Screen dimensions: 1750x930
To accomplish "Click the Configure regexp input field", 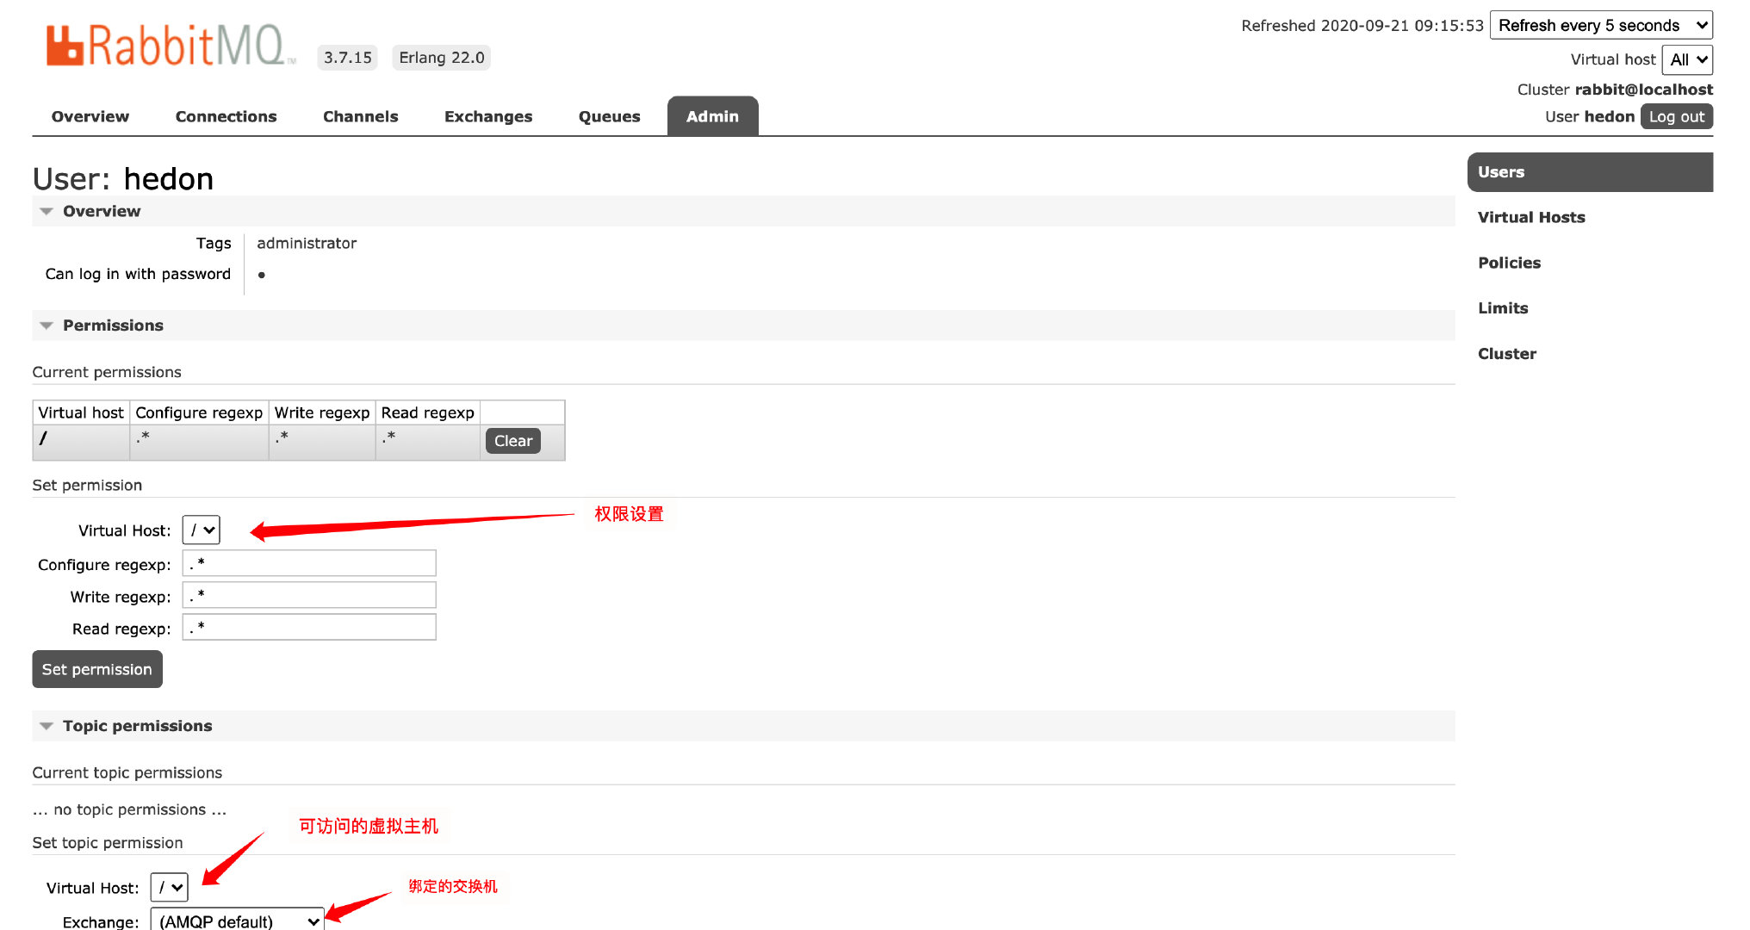I will (309, 563).
